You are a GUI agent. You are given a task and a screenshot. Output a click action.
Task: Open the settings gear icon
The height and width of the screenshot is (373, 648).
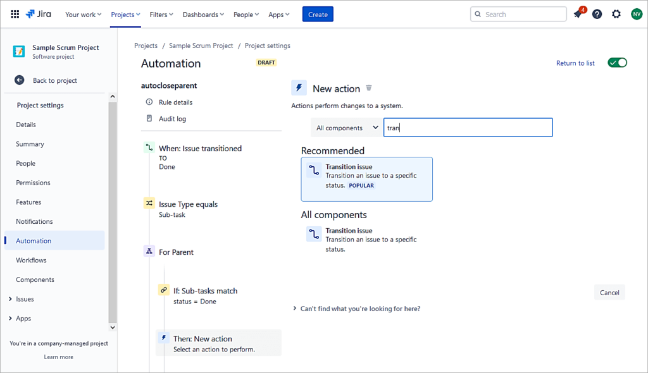(x=616, y=14)
